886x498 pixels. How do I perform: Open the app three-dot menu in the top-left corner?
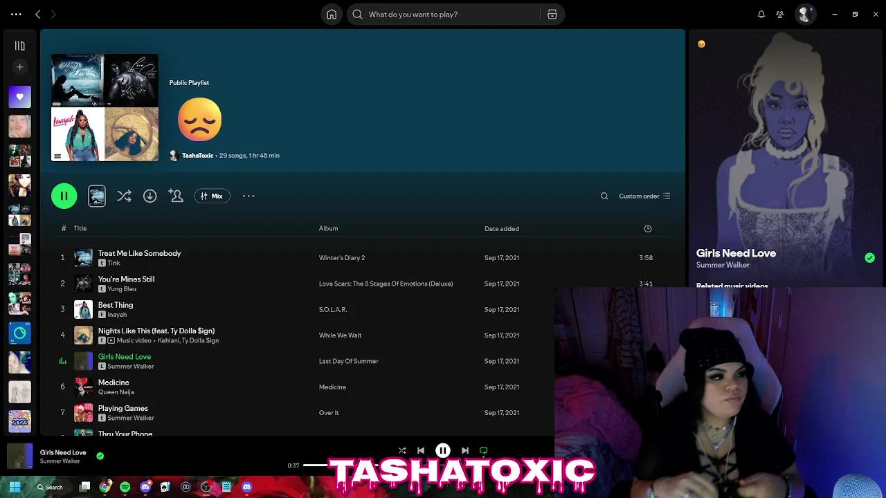point(16,15)
